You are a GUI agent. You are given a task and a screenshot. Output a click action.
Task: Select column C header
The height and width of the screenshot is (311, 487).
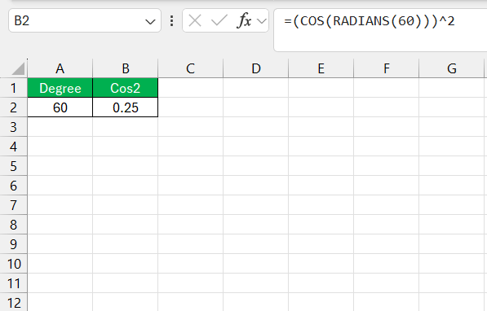pyautogui.click(x=190, y=68)
